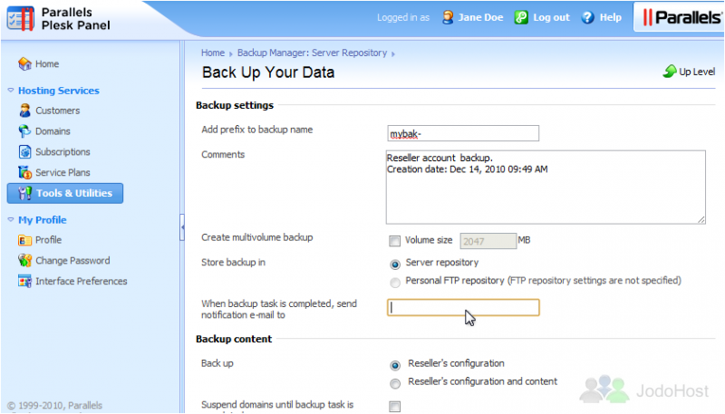Screen dimensions: 725x414
Task: Collapse the Hosting Services section
Action: [11, 91]
